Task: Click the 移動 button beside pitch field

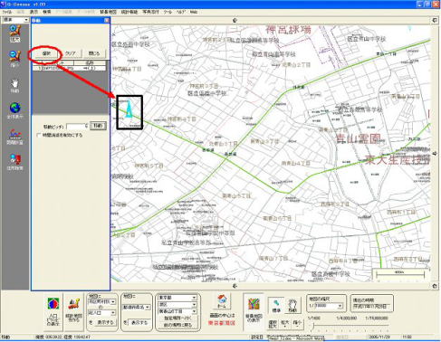Action: pyautogui.click(x=98, y=126)
